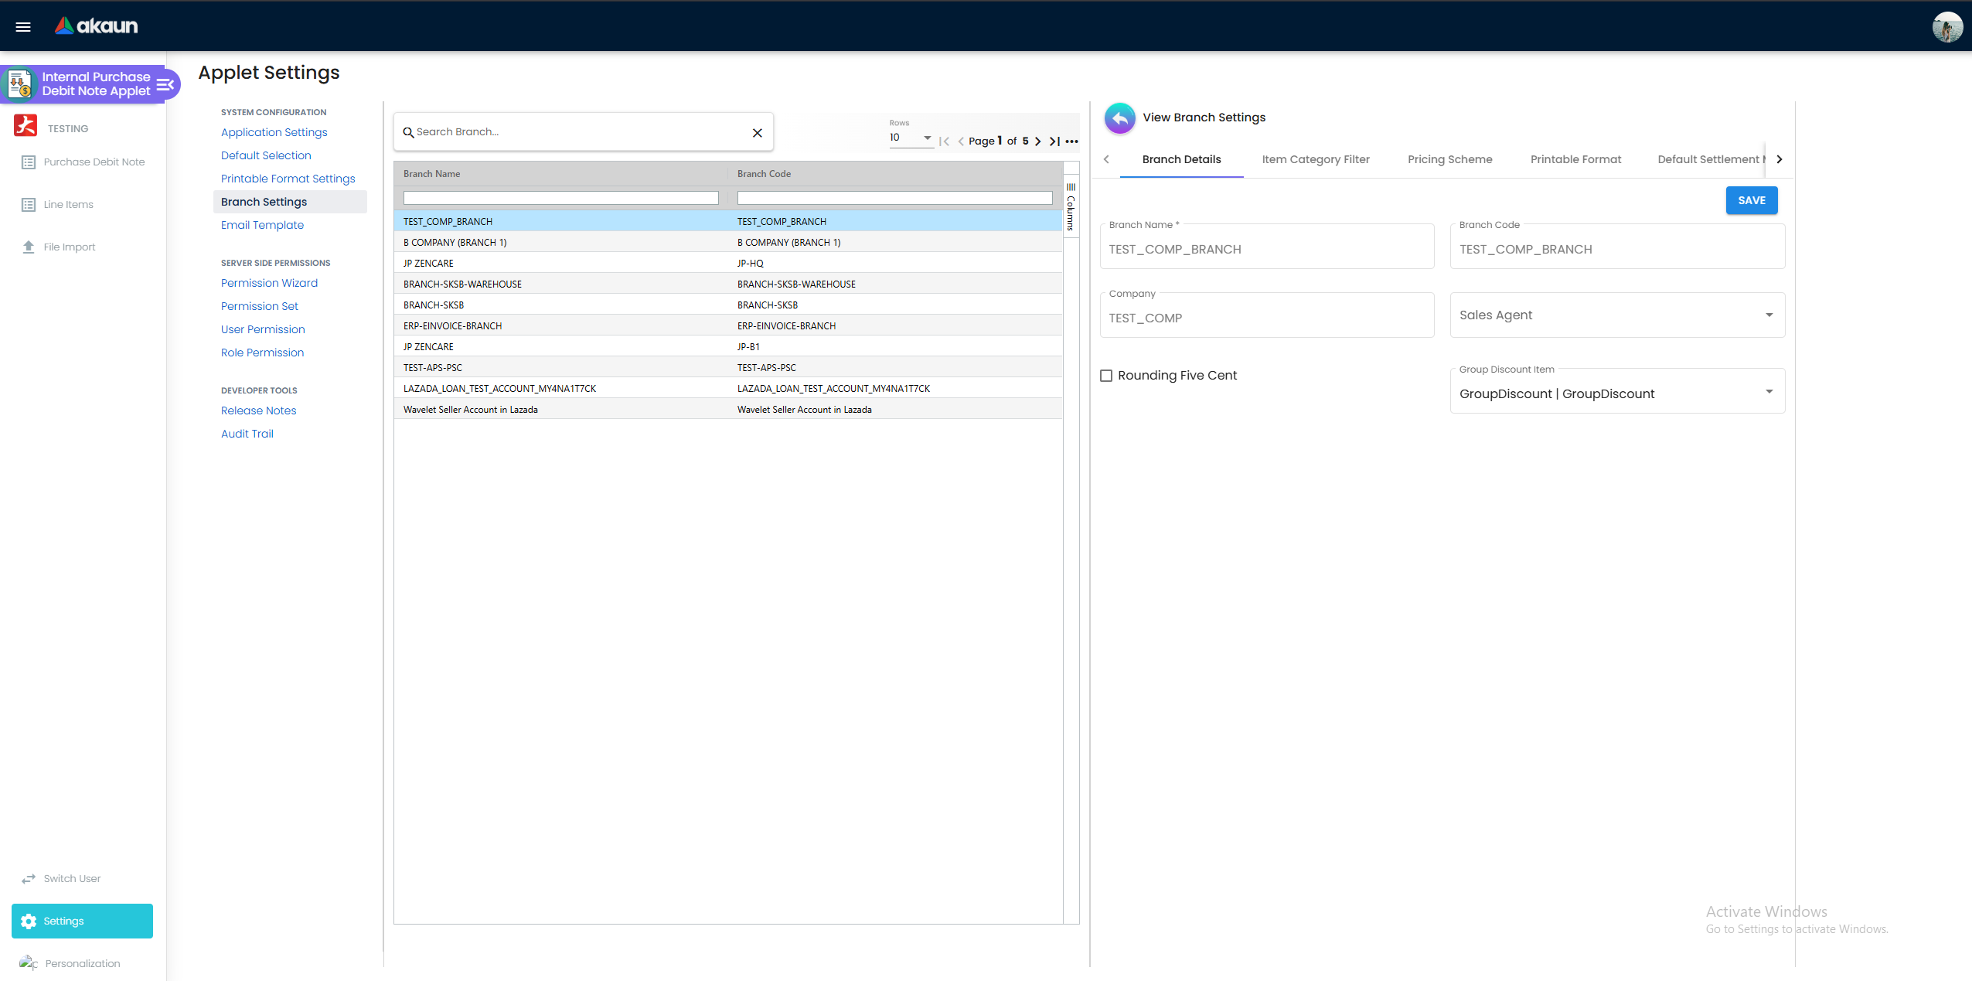Switch to the Pricing Scheme tab
The width and height of the screenshot is (1972, 981).
click(1449, 159)
